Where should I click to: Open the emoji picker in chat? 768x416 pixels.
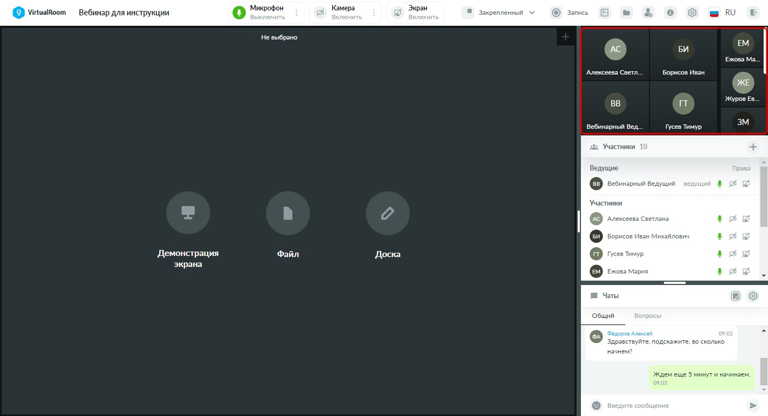coord(596,406)
